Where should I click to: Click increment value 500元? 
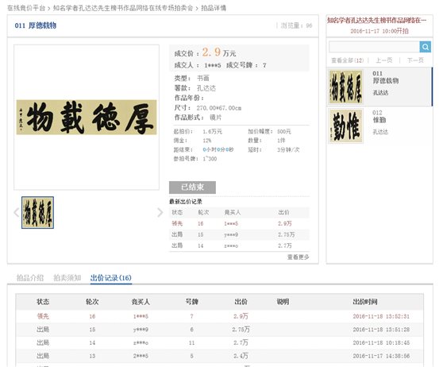[284, 131]
